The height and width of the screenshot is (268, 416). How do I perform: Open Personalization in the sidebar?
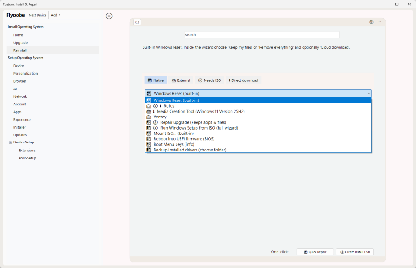pyautogui.click(x=25, y=73)
